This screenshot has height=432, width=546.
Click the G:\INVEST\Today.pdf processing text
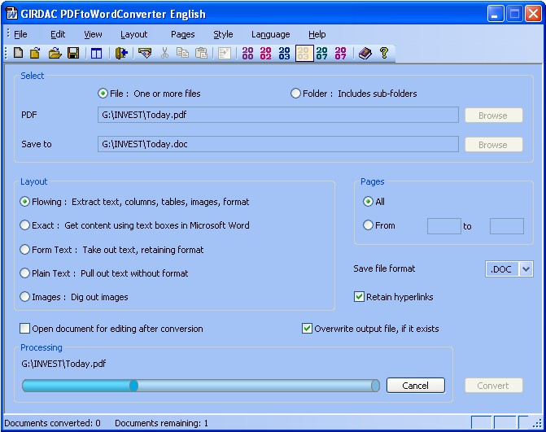click(63, 364)
